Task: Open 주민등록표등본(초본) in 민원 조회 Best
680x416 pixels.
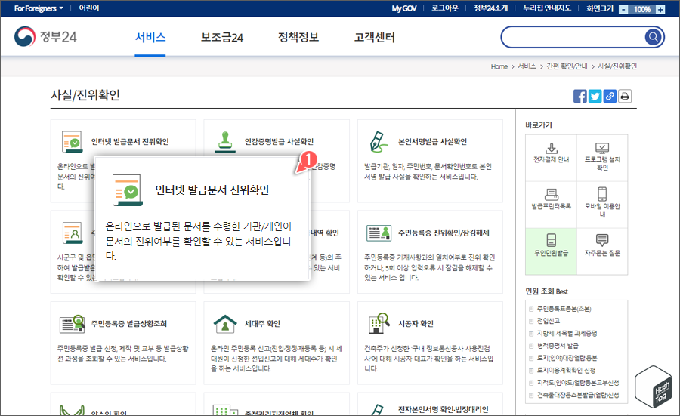Action: 564,309
